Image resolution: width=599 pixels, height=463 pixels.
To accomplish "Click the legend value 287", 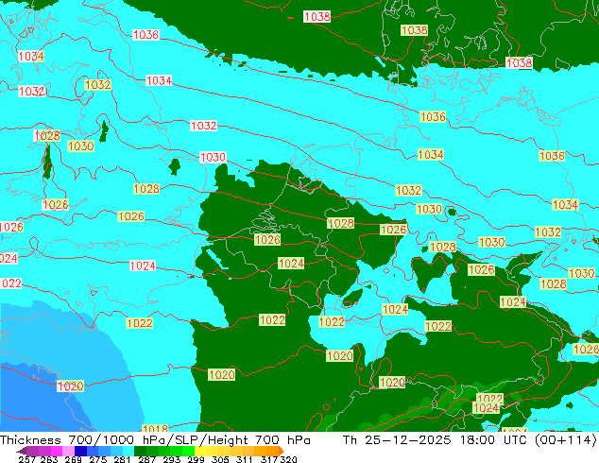I will 146,459.
